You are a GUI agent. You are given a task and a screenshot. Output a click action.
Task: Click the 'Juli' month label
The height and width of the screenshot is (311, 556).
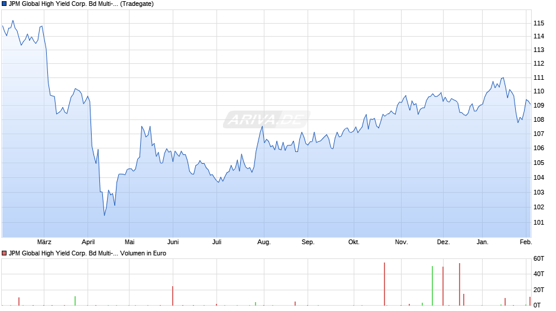(x=216, y=242)
